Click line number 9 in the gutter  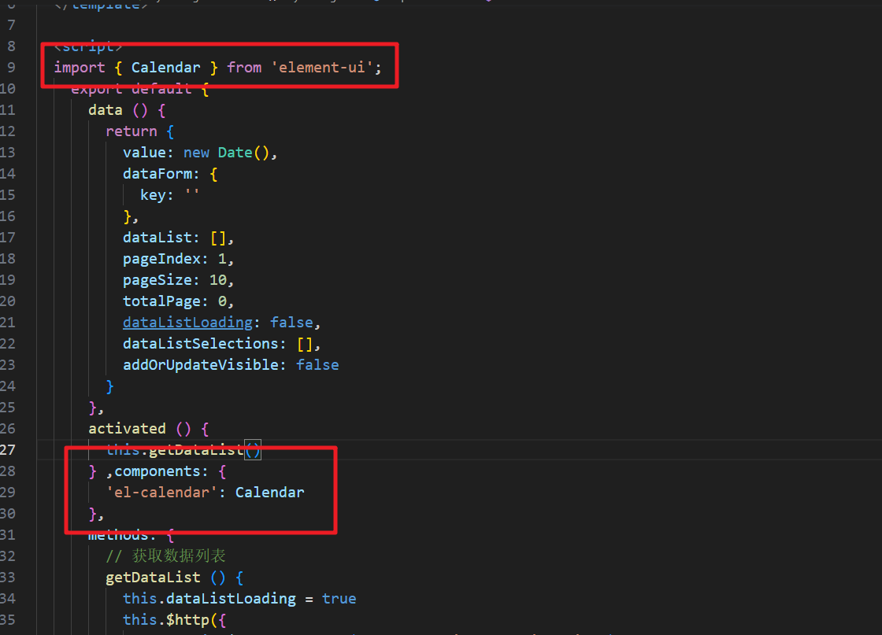pyautogui.click(x=10, y=68)
